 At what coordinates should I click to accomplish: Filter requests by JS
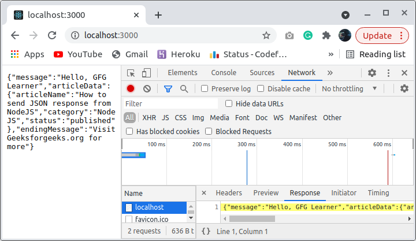tap(165, 117)
